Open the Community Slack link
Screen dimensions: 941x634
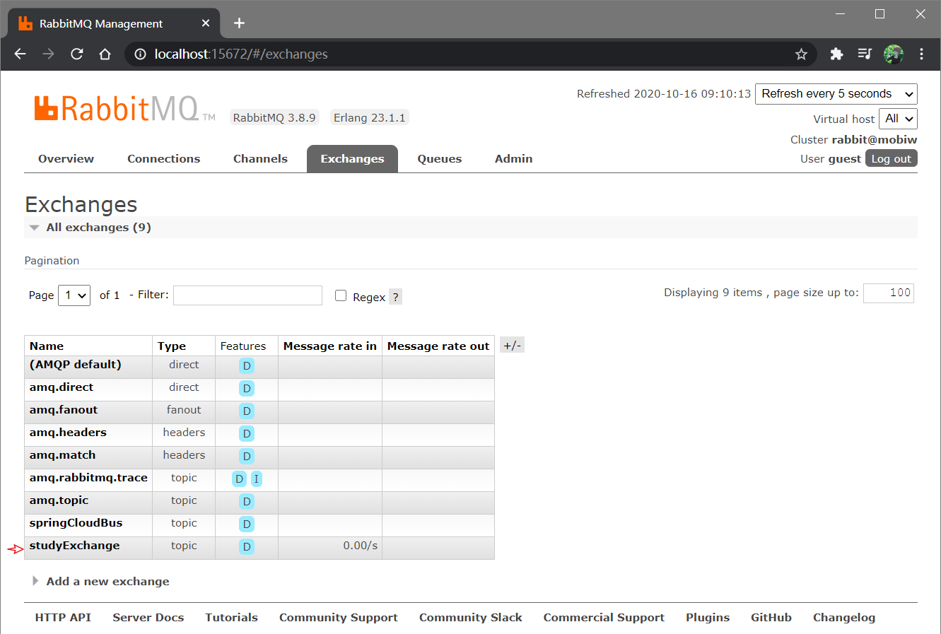471,618
